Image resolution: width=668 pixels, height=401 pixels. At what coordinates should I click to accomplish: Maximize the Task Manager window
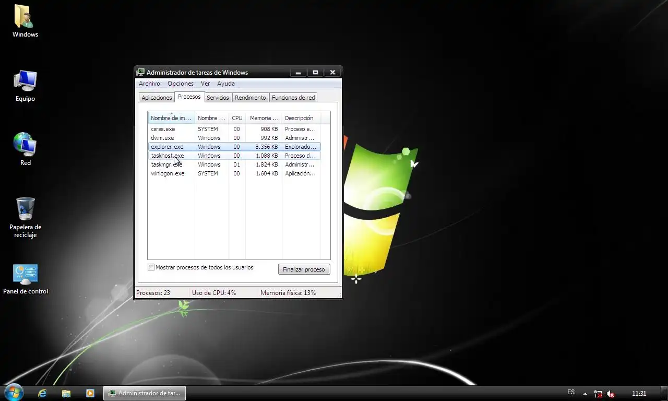[x=315, y=72]
